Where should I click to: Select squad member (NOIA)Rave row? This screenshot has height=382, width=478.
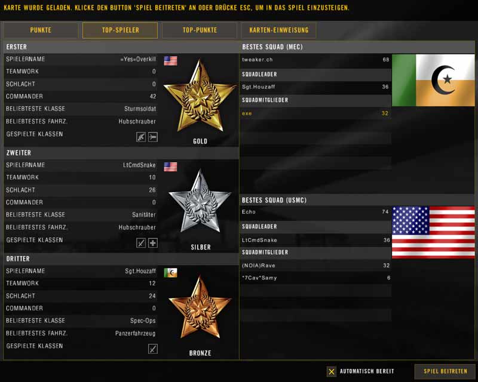[315, 266]
